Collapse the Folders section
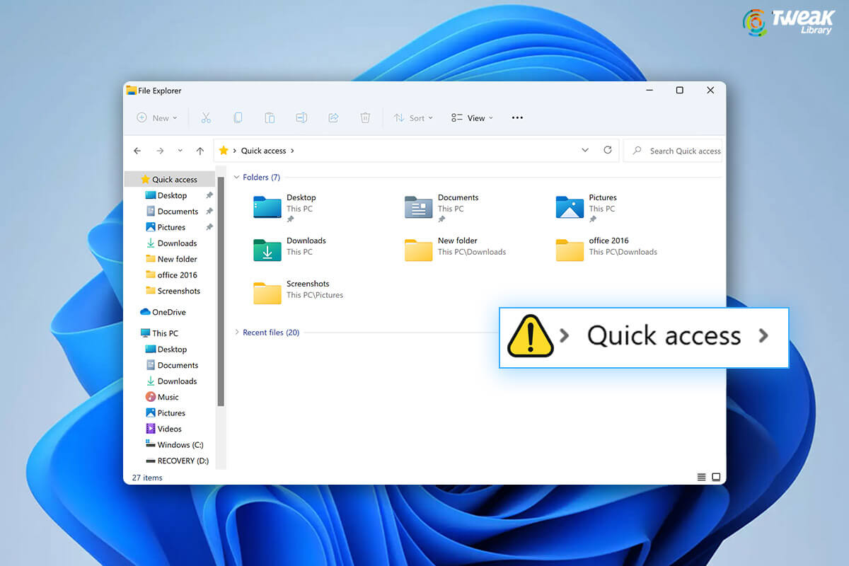Screen dimensions: 849x566 (236, 177)
